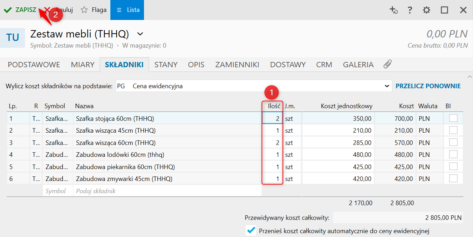The width and height of the screenshot is (473, 237).
Task: Click the add-with-refresh plus icon
Action: point(393,10)
